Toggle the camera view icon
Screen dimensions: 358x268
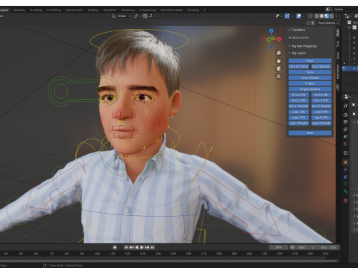pyautogui.click(x=279, y=68)
